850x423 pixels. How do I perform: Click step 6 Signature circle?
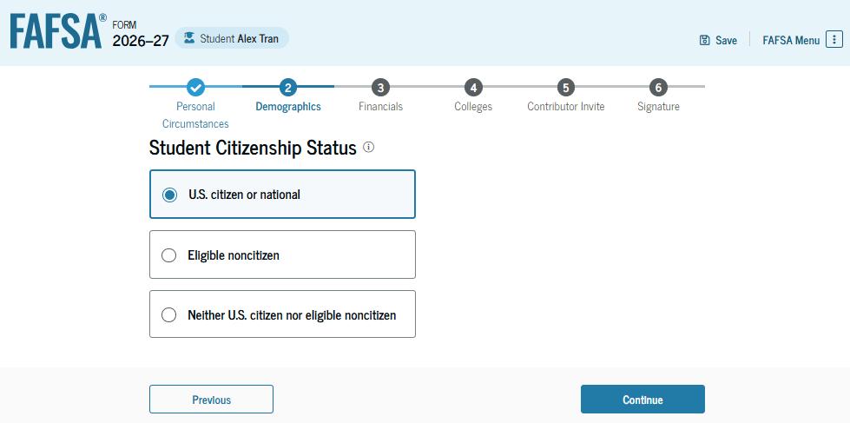(658, 87)
